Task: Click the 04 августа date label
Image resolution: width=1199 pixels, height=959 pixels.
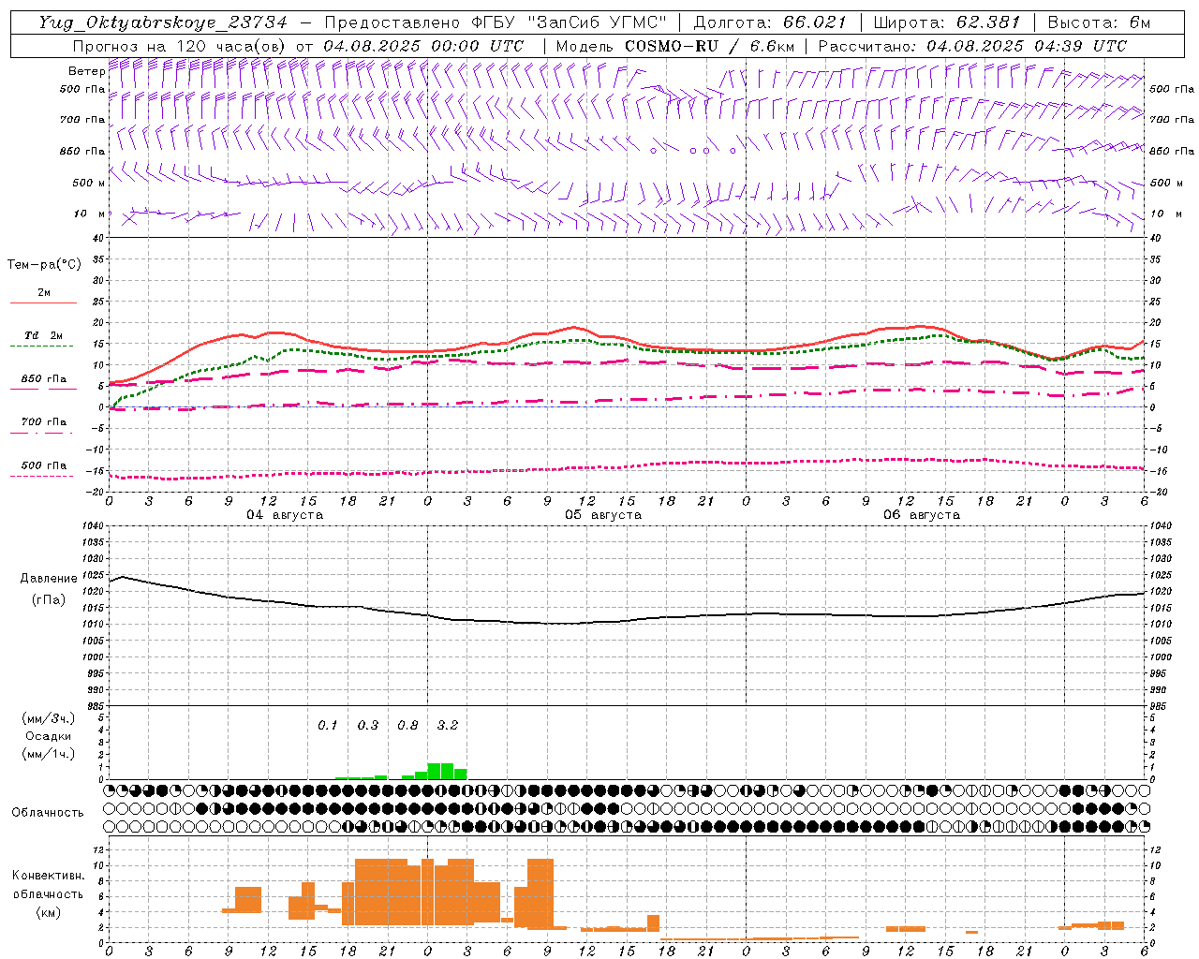Action: click(x=285, y=515)
